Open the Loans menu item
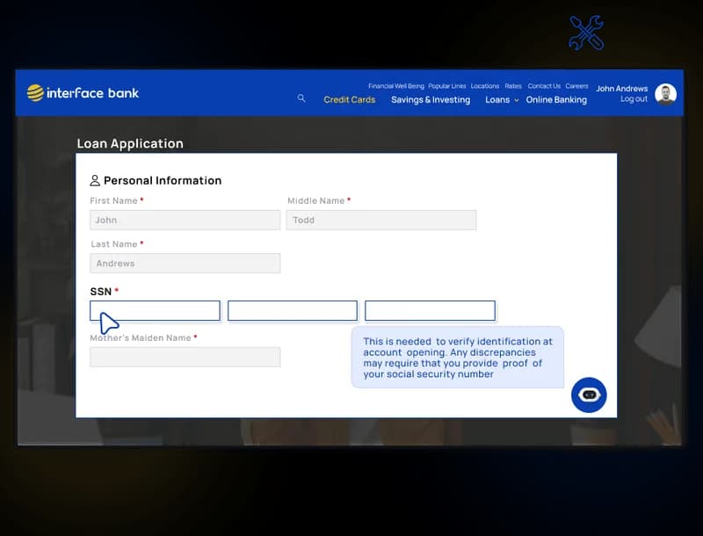This screenshot has width=703, height=536. pyautogui.click(x=497, y=99)
